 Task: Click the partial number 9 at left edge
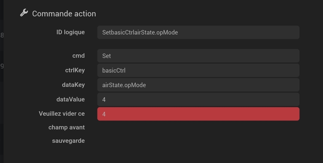(2, 66)
